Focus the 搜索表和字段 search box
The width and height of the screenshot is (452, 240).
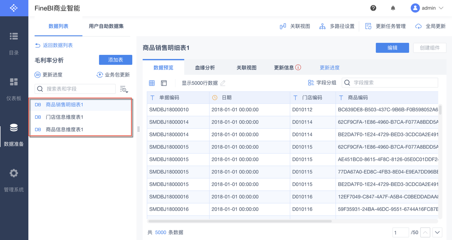(75, 89)
